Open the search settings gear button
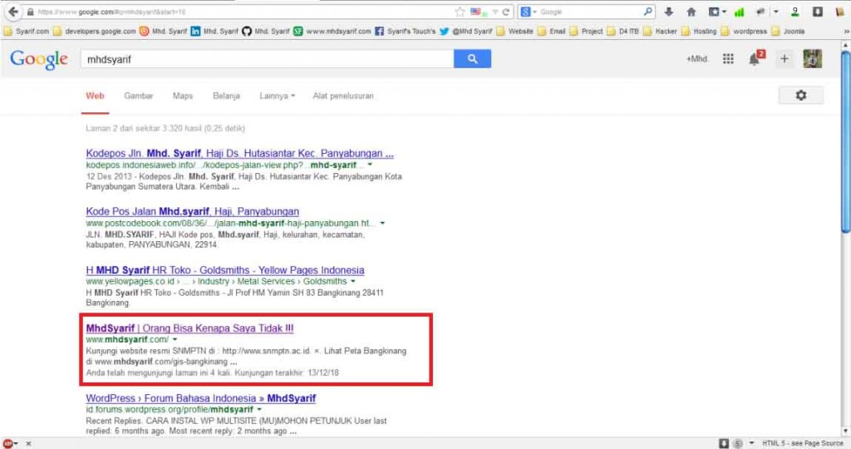The width and height of the screenshot is (851, 449). (801, 96)
